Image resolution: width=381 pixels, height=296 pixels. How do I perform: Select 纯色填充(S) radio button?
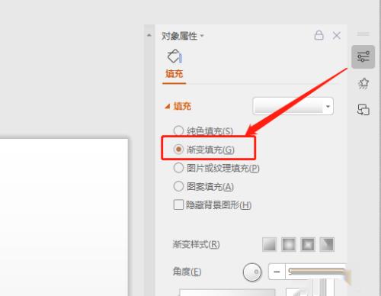178,130
